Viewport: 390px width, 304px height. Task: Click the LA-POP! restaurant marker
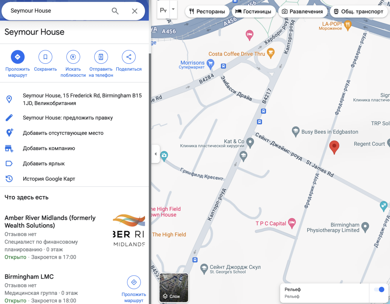click(x=348, y=25)
